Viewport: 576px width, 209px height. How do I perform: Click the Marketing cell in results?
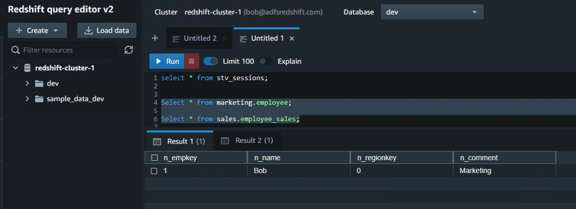click(x=505, y=170)
